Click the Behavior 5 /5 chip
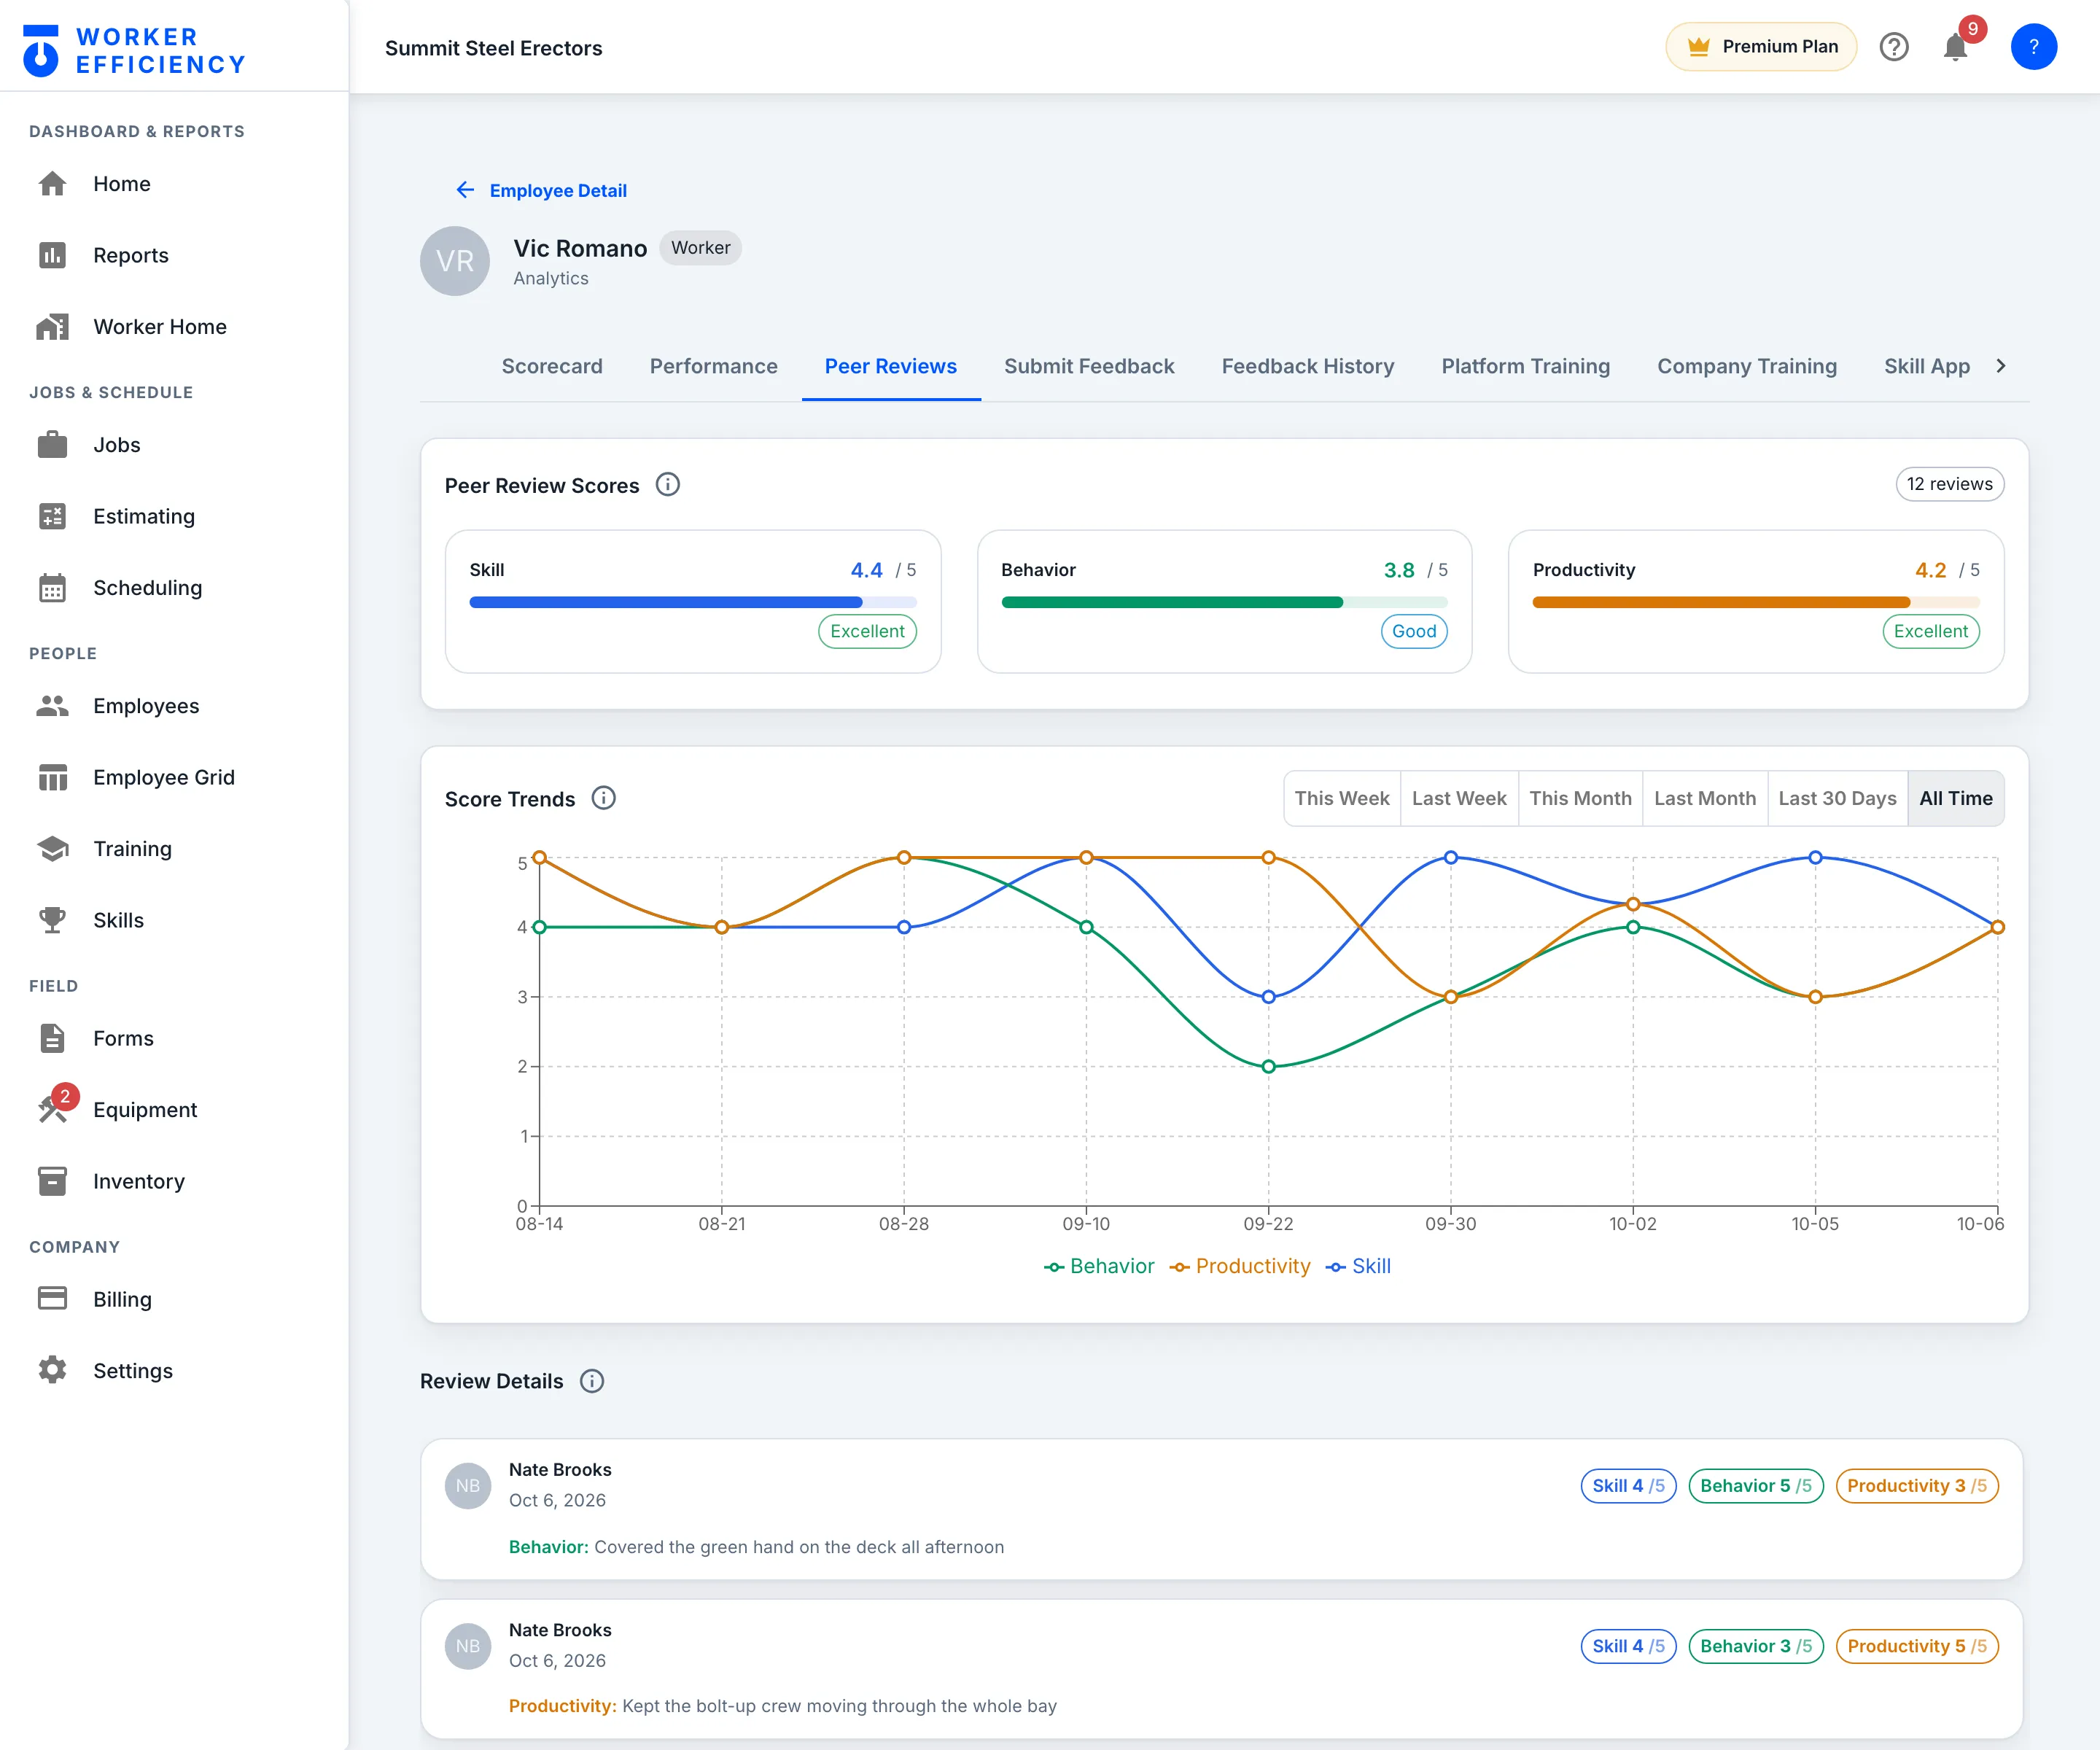 (1756, 1486)
